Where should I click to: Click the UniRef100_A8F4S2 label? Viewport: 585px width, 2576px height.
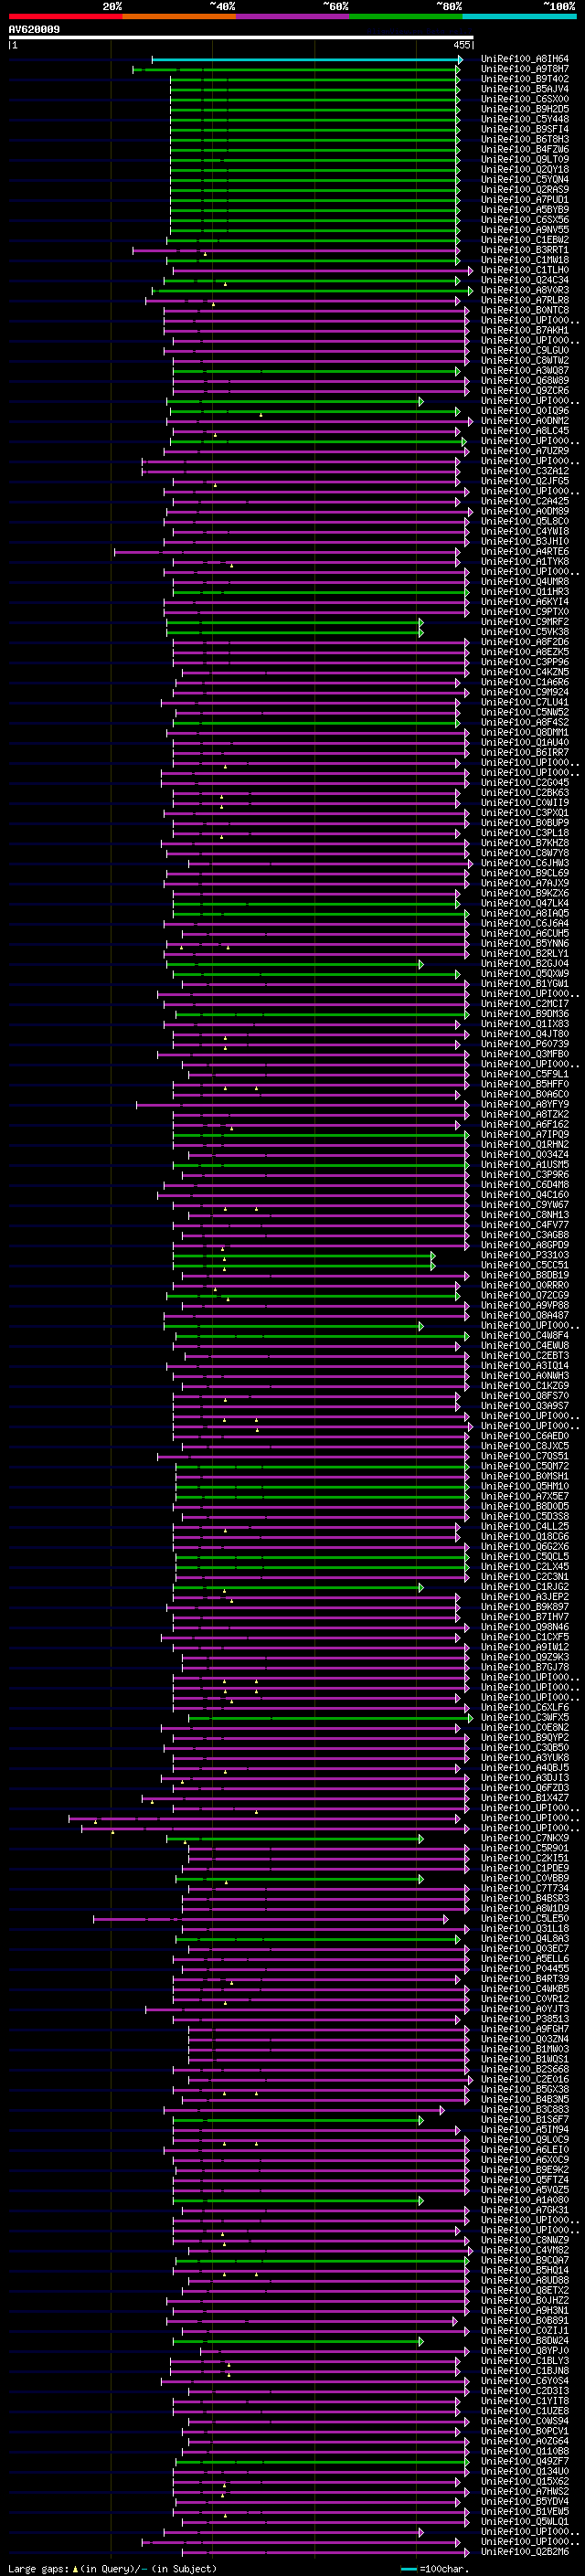point(524,723)
